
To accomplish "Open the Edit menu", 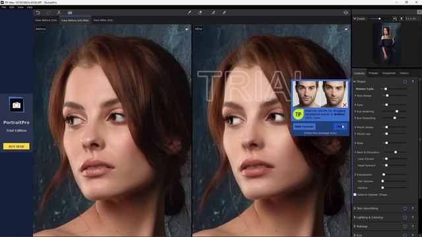I will click(x=12, y=7).
